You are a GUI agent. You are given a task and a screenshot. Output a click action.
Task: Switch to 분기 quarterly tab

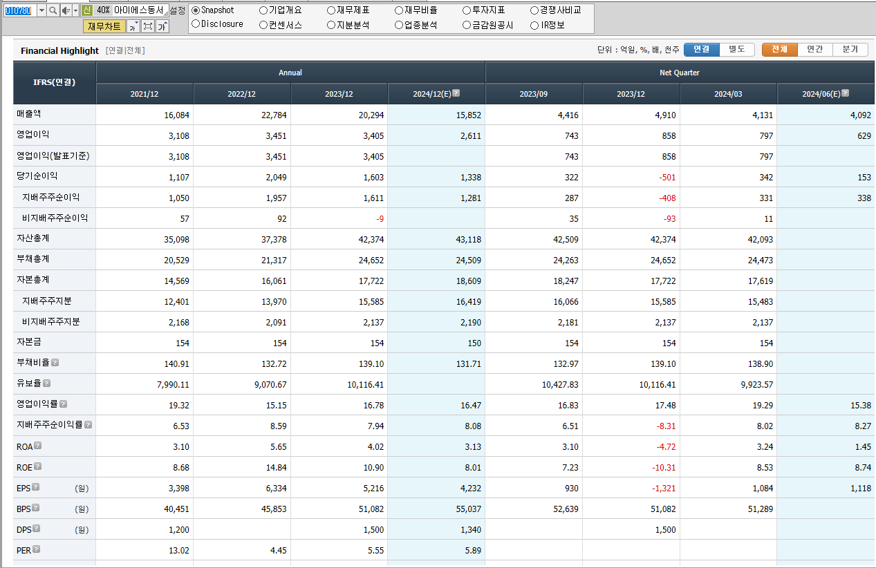pyautogui.click(x=850, y=50)
